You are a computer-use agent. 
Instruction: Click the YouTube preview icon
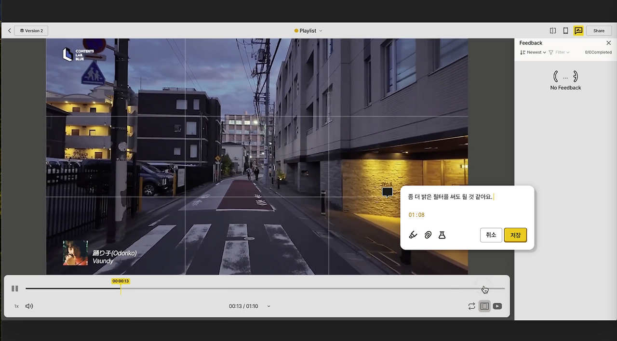tap(497, 306)
